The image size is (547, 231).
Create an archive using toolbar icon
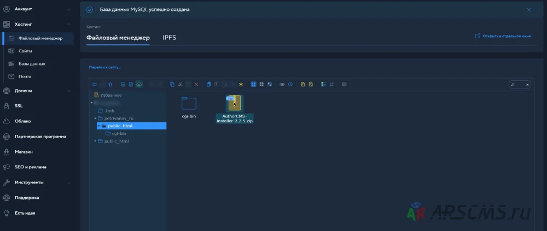pos(311,84)
